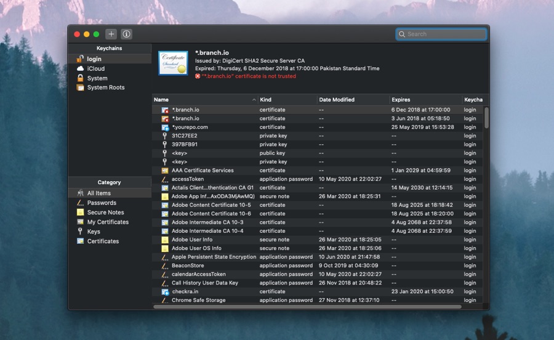Click the horizontal scrollbar below the list
The image size is (554, 340).
[307, 307]
